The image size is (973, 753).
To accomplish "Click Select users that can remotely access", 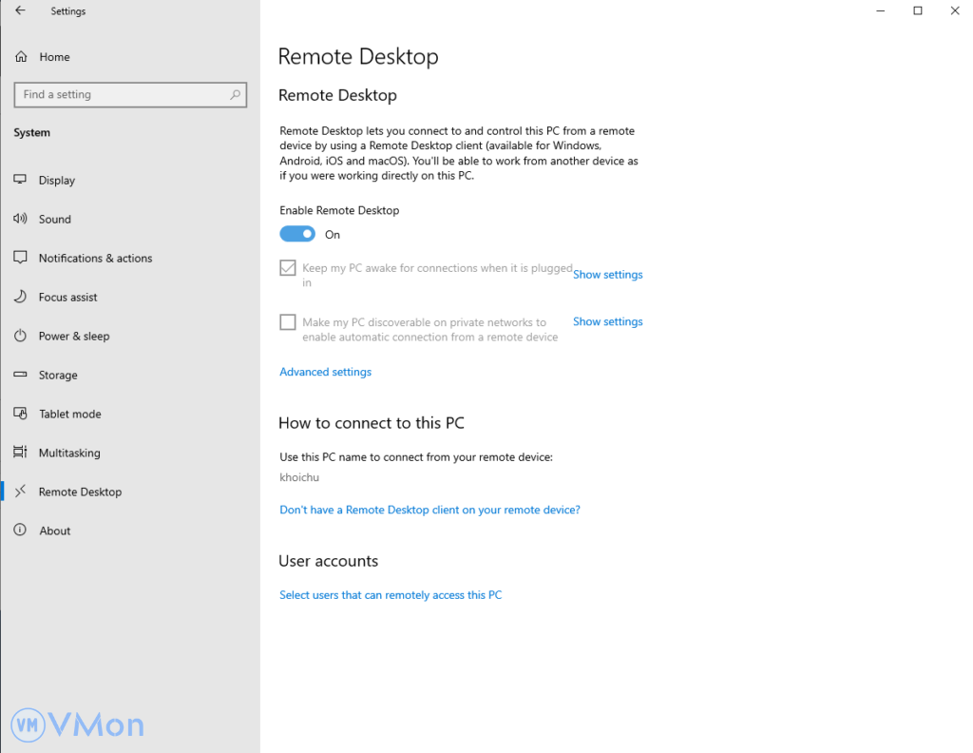I will click(391, 595).
